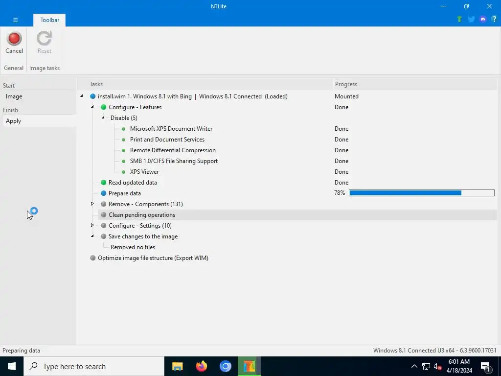501x376 pixels.
Task: Open the taskbar clock and date
Action: (459, 366)
